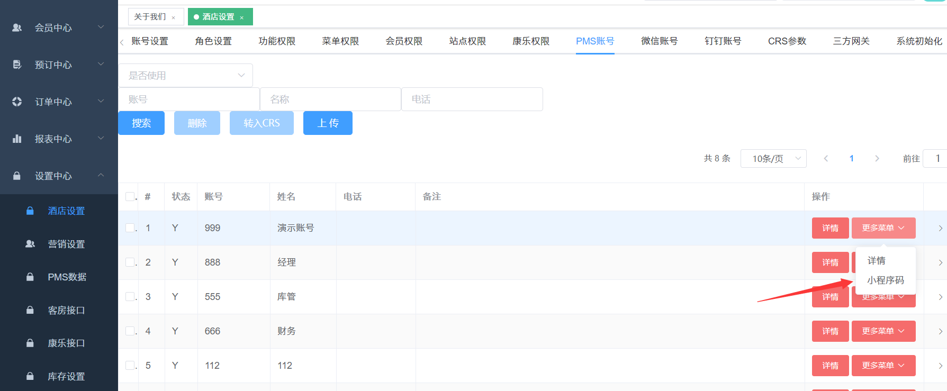Screen dimensions: 947x391
Task: Click the 名称 input field
Action: click(330, 99)
